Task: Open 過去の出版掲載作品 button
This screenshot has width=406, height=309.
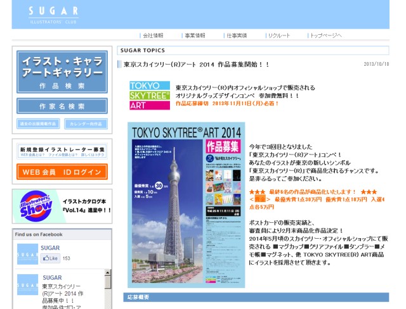Action: [x=38, y=123]
